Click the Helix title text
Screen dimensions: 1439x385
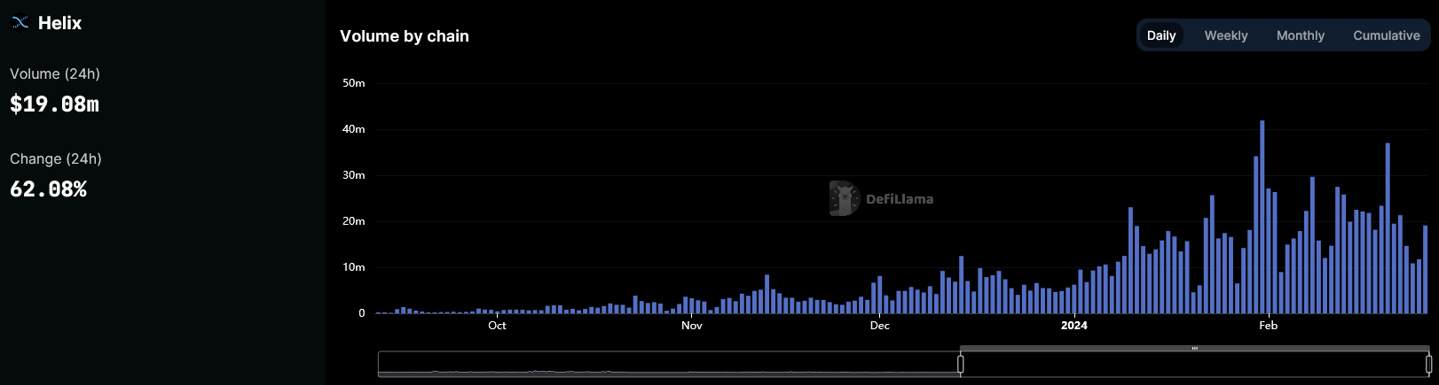point(59,23)
